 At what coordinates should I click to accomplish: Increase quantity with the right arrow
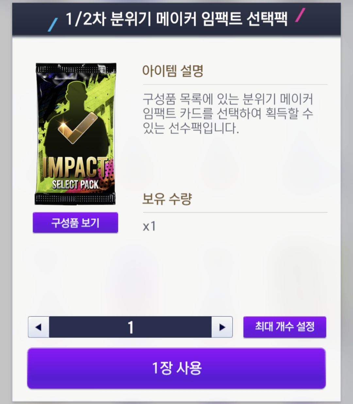click(222, 327)
